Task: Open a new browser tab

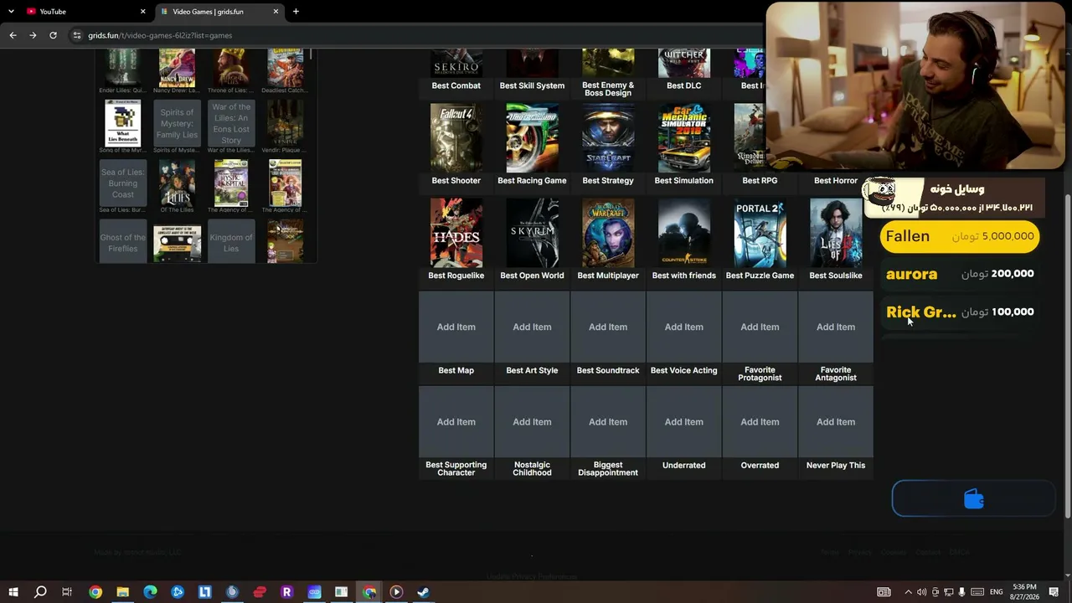Action: tap(296, 12)
